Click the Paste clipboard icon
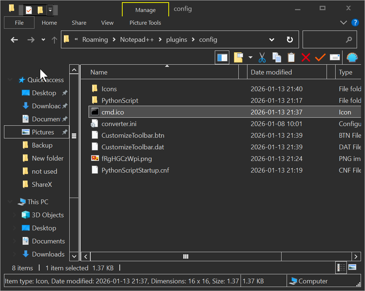 click(x=291, y=57)
